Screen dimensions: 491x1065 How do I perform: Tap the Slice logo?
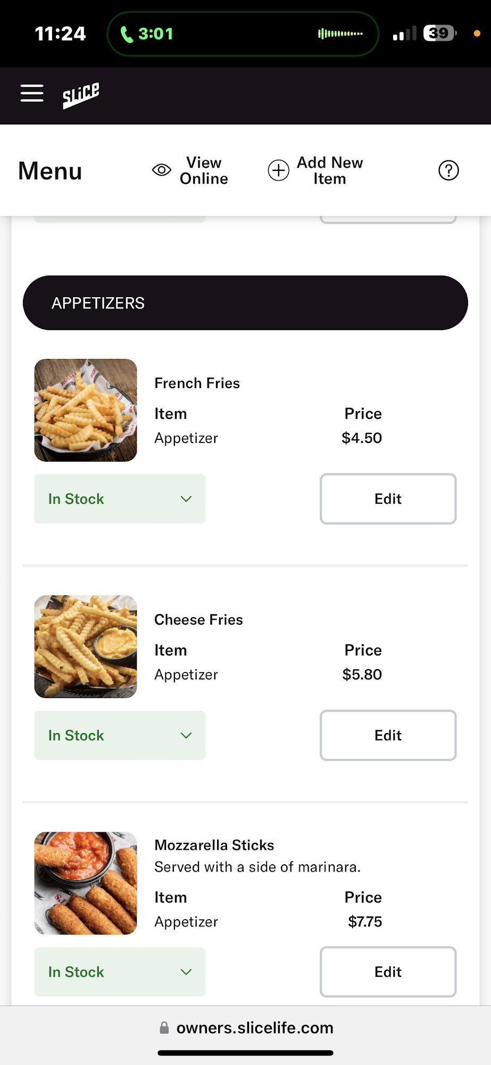pos(81,95)
